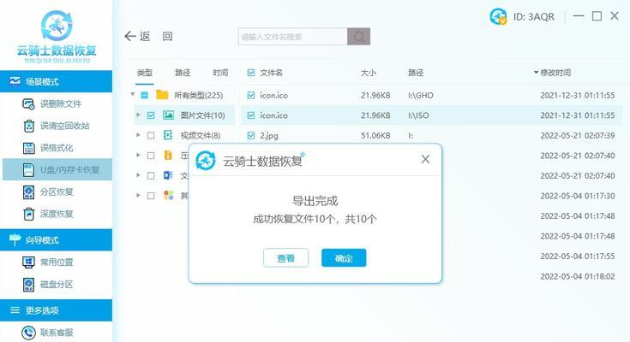The width and height of the screenshot is (630, 342).
Task: Click the 向导模式 section header
Action: pyautogui.click(x=57, y=239)
